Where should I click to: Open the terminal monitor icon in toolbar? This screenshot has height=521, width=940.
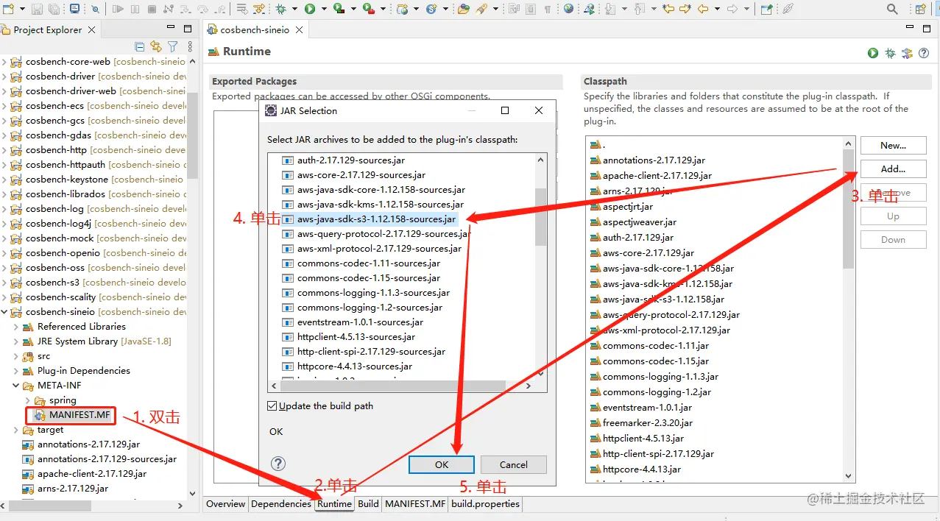point(74,9)
